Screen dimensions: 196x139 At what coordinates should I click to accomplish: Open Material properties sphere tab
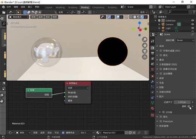pos(153,108)
